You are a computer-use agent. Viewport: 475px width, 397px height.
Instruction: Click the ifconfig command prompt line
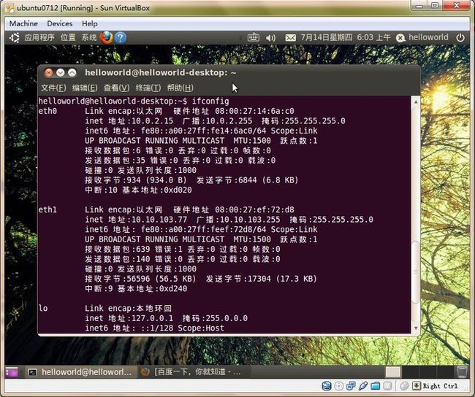(134, 101)
